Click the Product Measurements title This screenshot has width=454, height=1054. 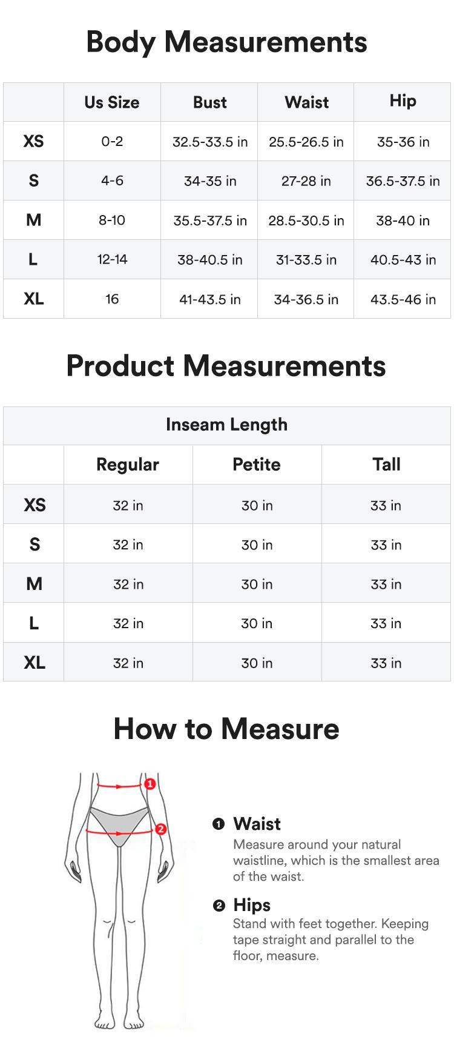click(226, 366)
